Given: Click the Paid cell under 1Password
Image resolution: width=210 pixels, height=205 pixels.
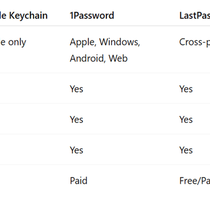Looking at the screenshot, I should pyautogui.click(x=78, y=181).
